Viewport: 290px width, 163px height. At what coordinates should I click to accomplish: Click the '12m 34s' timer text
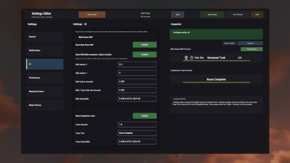point(199,58)
